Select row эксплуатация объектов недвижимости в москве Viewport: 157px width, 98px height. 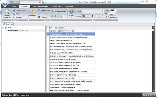(72, 72)
